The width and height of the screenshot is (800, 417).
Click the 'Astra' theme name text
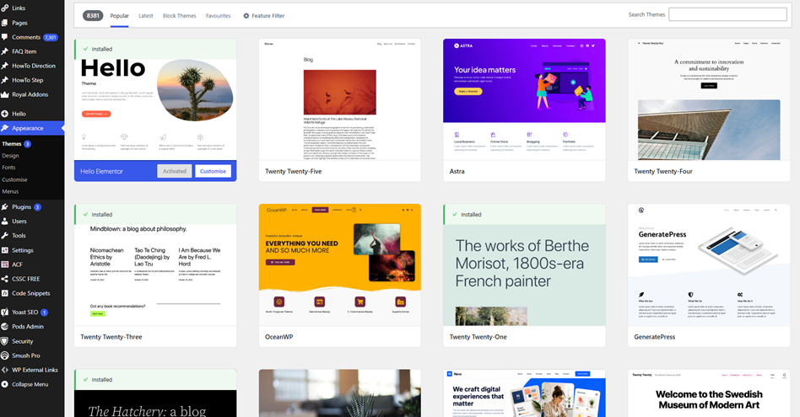coord(457,172)
